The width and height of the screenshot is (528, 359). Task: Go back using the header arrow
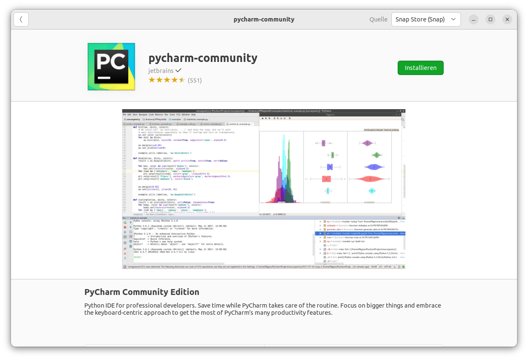21,19
